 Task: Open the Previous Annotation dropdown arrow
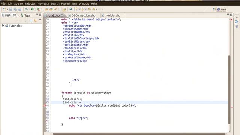[x=86, y=9]
